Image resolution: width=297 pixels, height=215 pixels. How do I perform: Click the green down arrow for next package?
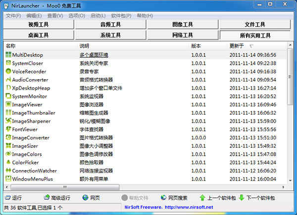[x=242, y=198]
